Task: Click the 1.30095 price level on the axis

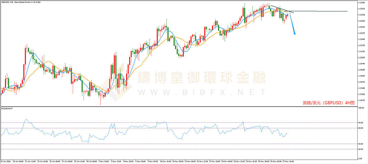Action: coord(361,76)
